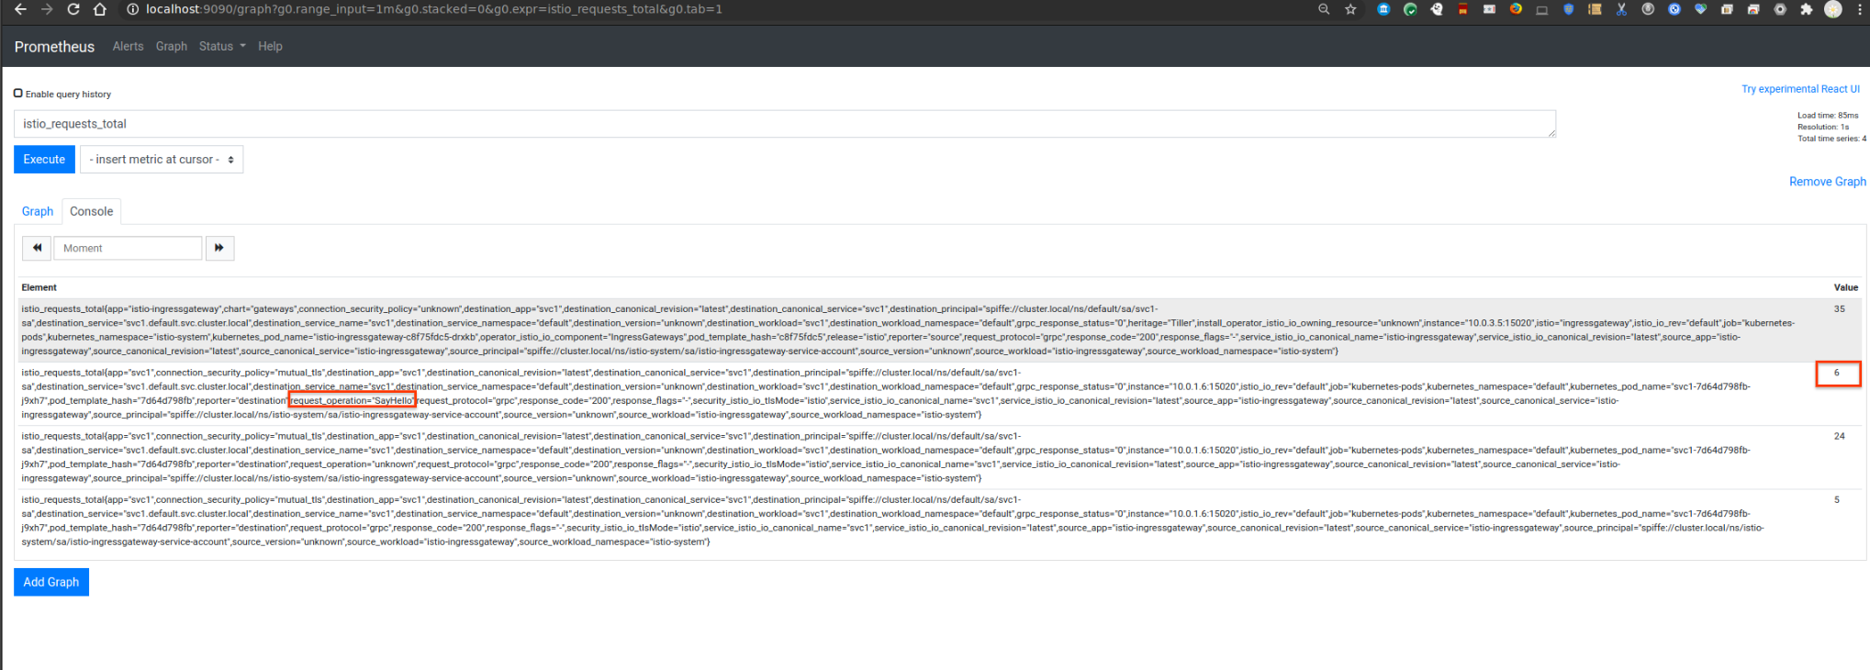Open the green checkmark extension icon

tap(1410, 9)
